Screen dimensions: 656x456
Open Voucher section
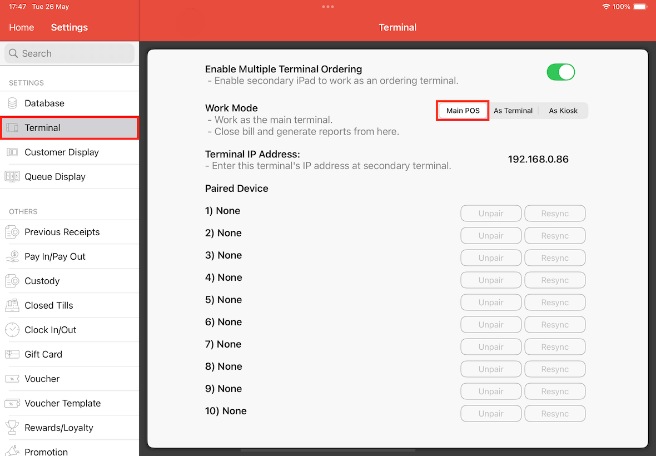69,379
